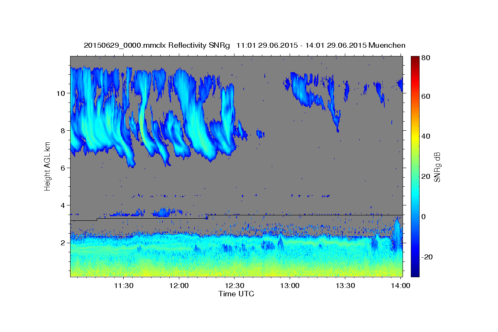
Task: Click the colorbar value "80"
Action: (x=426, y=58)
